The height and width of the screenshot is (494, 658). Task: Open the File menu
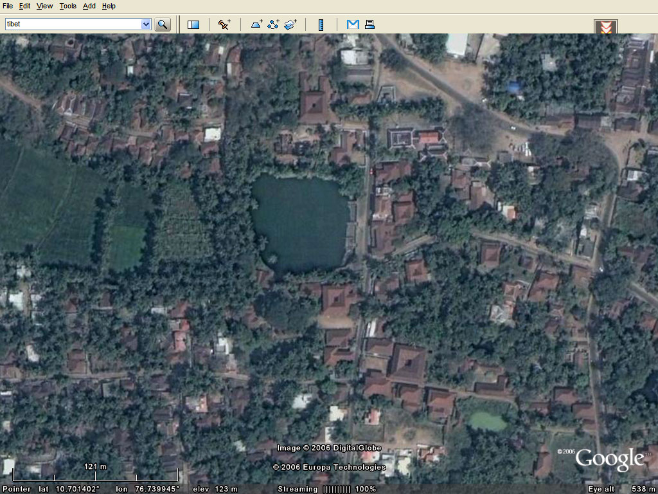(8, 6)
